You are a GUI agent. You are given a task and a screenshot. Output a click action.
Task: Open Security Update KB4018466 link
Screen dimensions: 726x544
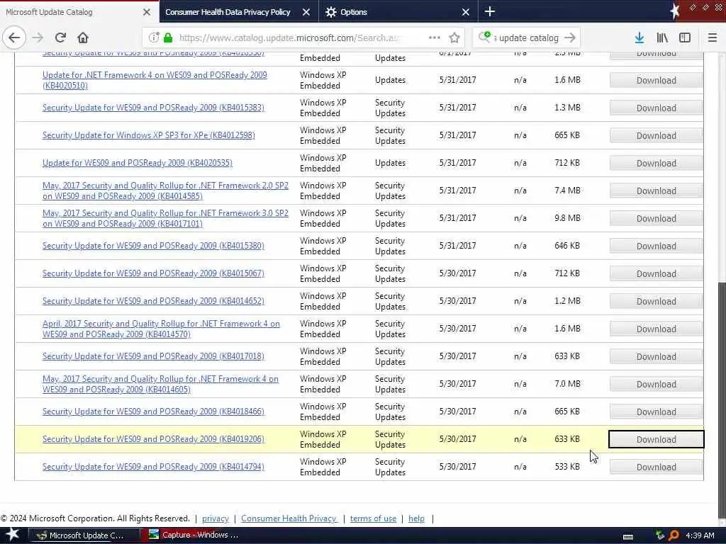pos(153,412)
